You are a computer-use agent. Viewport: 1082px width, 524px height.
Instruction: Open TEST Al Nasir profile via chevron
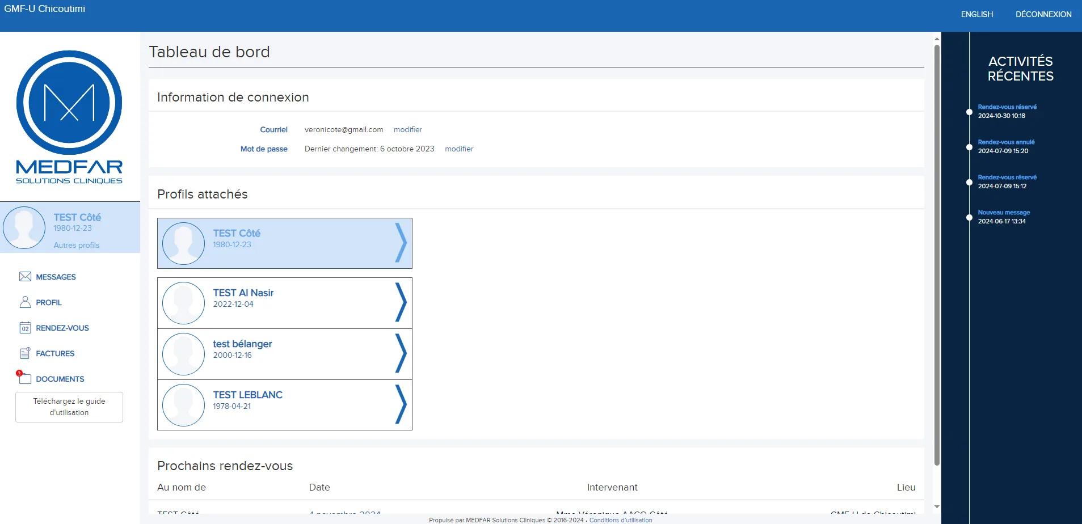pos(401,302)
